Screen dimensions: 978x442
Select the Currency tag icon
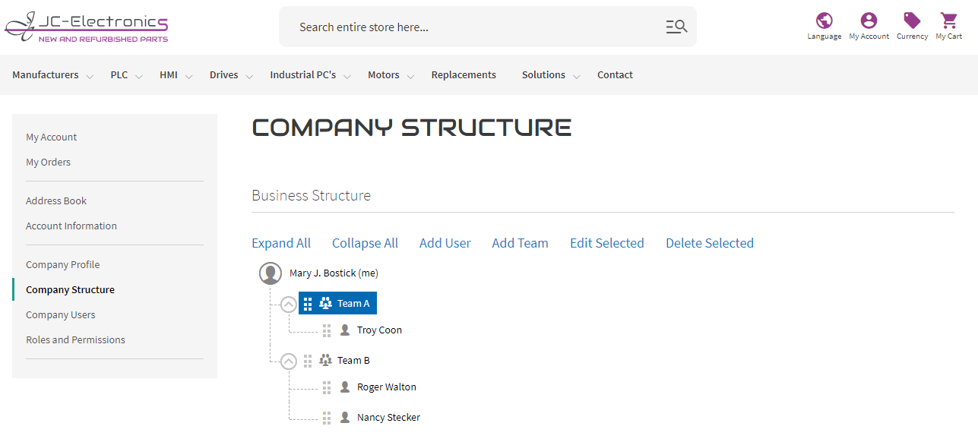click(x=912, y=21)
